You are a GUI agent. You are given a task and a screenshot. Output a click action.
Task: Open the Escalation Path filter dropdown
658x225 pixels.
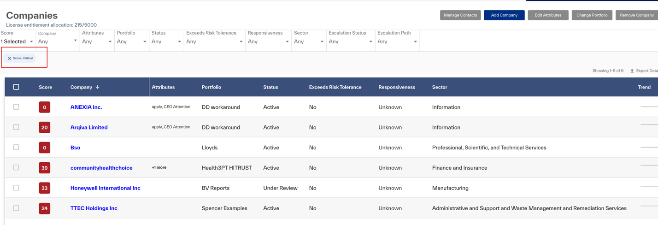[397, 42]
